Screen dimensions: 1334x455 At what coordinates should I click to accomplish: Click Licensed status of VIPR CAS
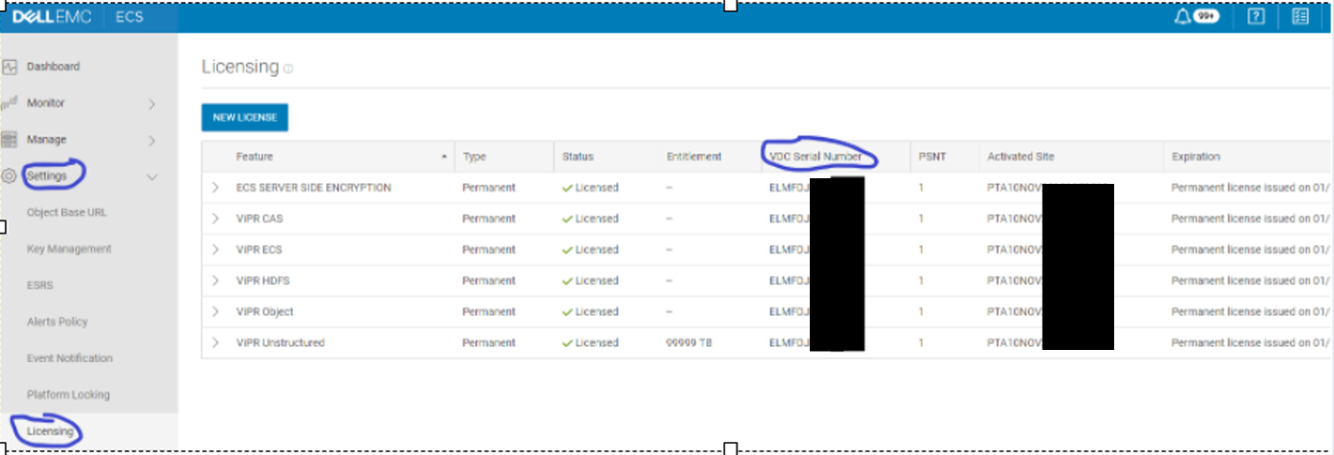(x=590, y=219)
